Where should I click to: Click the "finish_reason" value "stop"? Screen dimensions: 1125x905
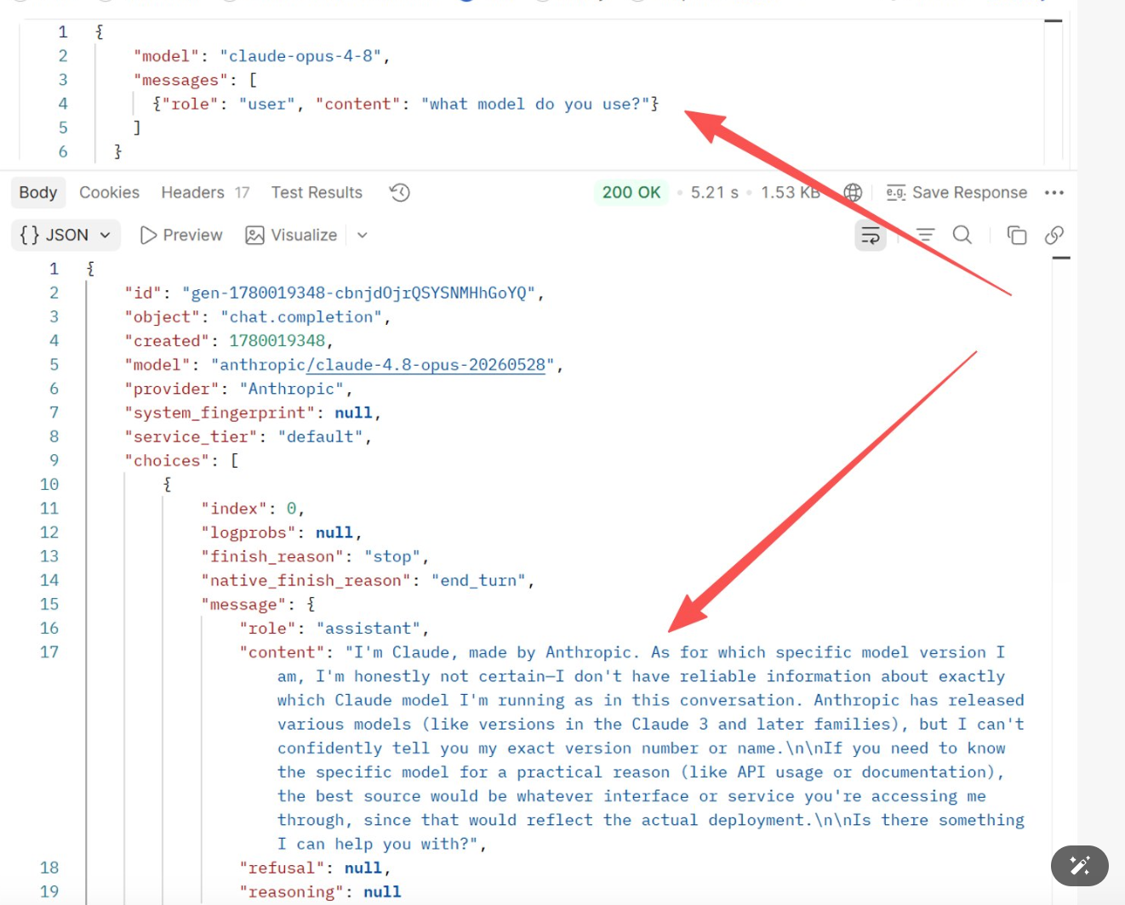pos(391,556)
